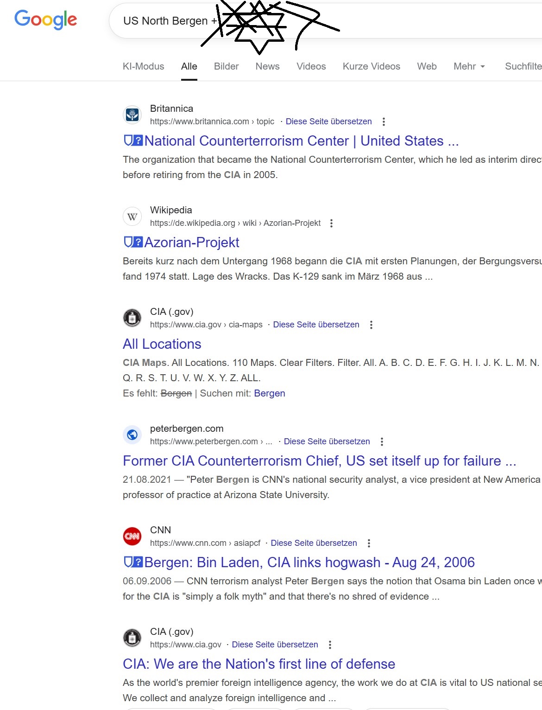Click the 'Bergen' Suchen mit link
Image resolution: width=542 pixels, height=710 pixels.
(x=269, y=393)
